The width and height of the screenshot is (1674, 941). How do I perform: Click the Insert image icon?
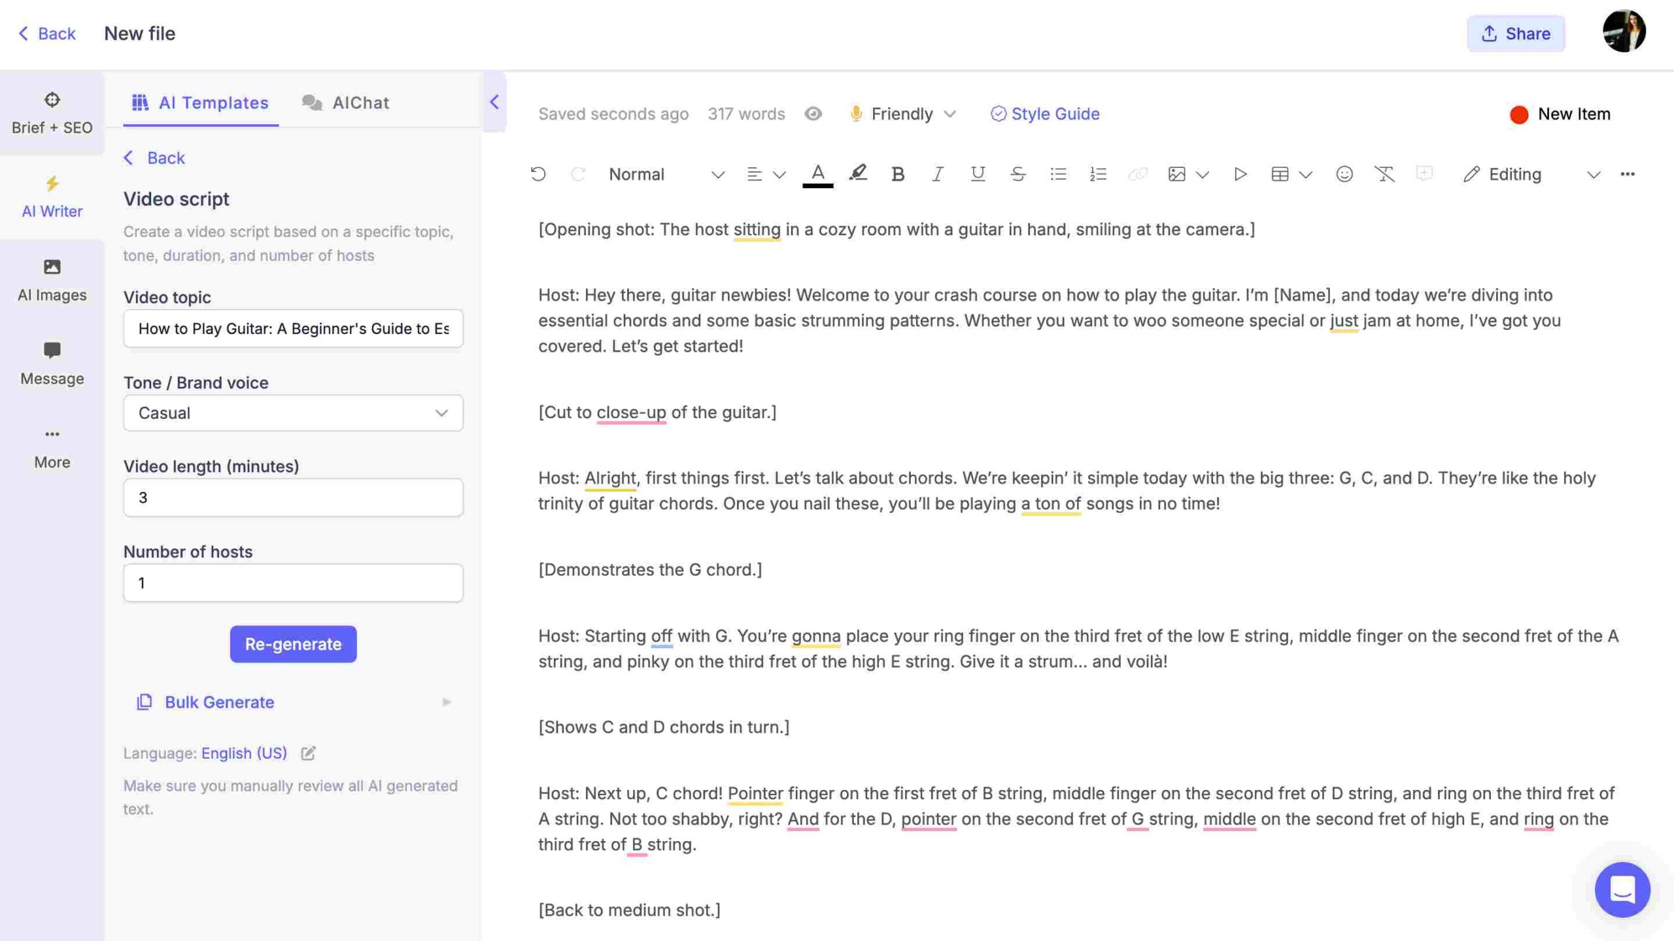1175,174
